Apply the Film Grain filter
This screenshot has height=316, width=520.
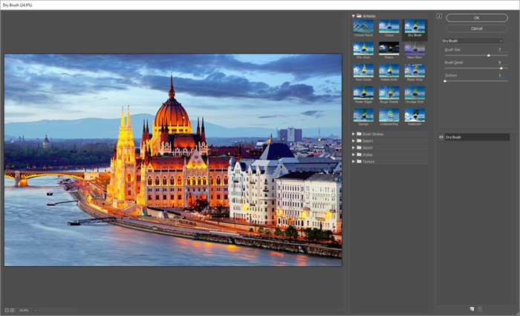363,48
